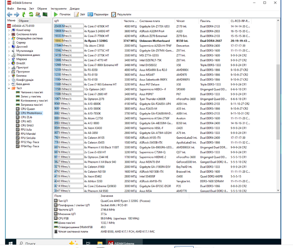
Task: Expand the Комп'ютер tree node
Action: click(9, 30)
